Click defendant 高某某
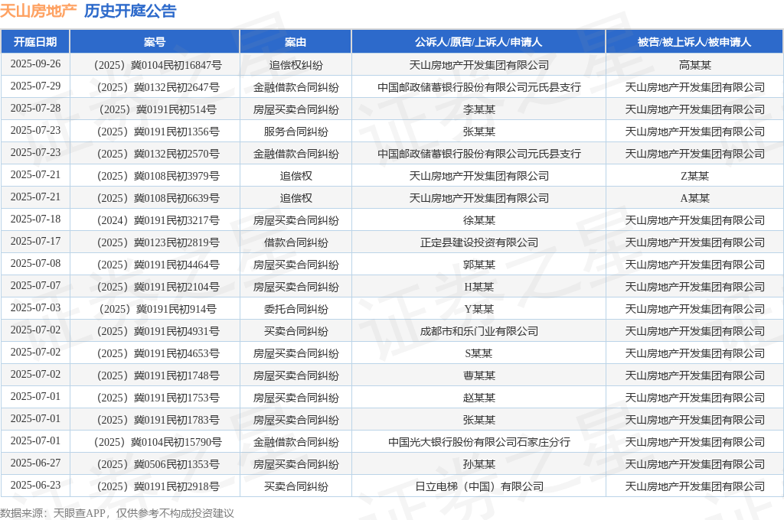784x520 pixels. click(x=695, y=66)
